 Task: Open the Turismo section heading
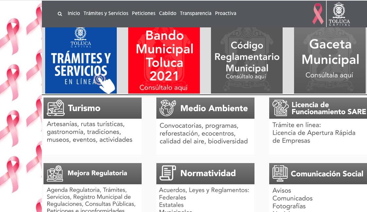(x=84, y=108)
